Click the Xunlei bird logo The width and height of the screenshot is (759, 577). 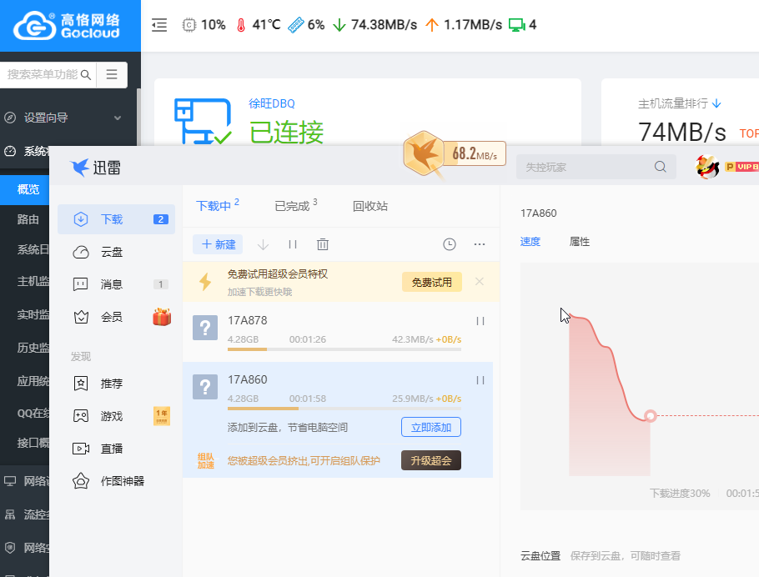pos(79,168)
